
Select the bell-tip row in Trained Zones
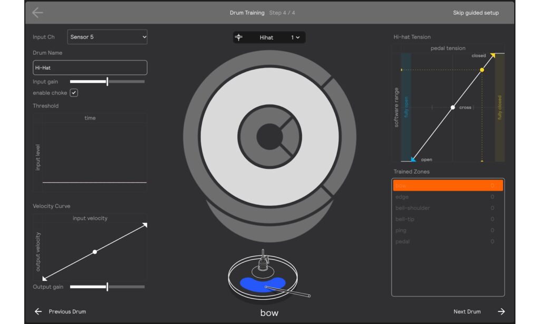[x=448, y=219]
